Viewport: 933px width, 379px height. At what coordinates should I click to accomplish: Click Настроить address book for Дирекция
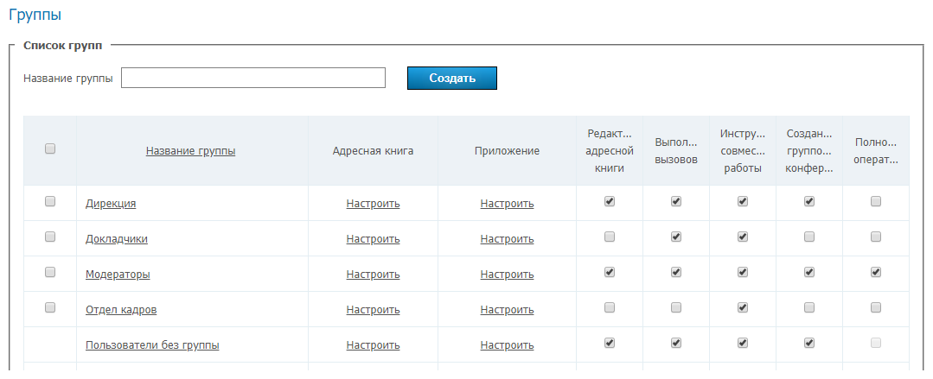pyautogui.click(x=373, y=204)
